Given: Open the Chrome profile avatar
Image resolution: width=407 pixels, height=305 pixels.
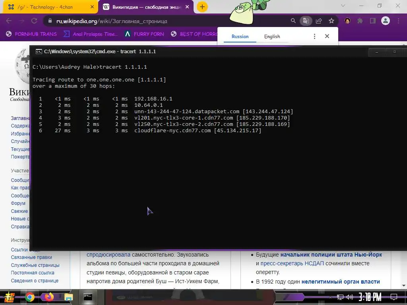Looking at the screenshot, I should click(386, 21).
